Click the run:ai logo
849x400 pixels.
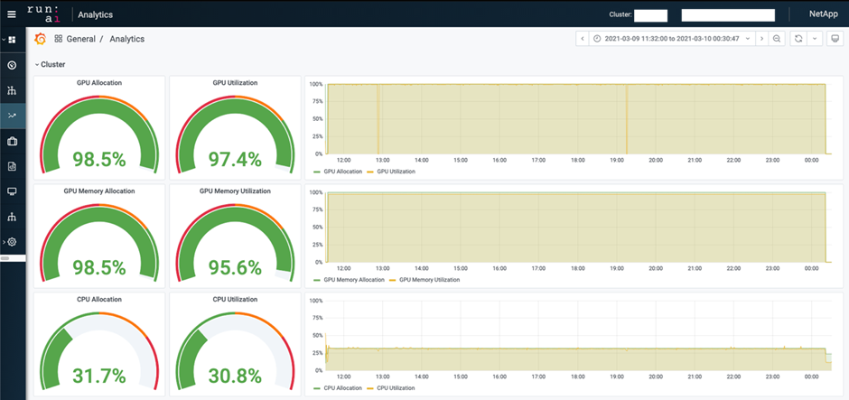pyautogui.click(x=43, y=14)
